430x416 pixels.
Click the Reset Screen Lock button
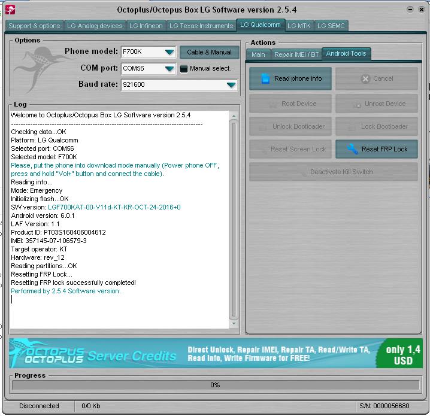tap(290, 149)
